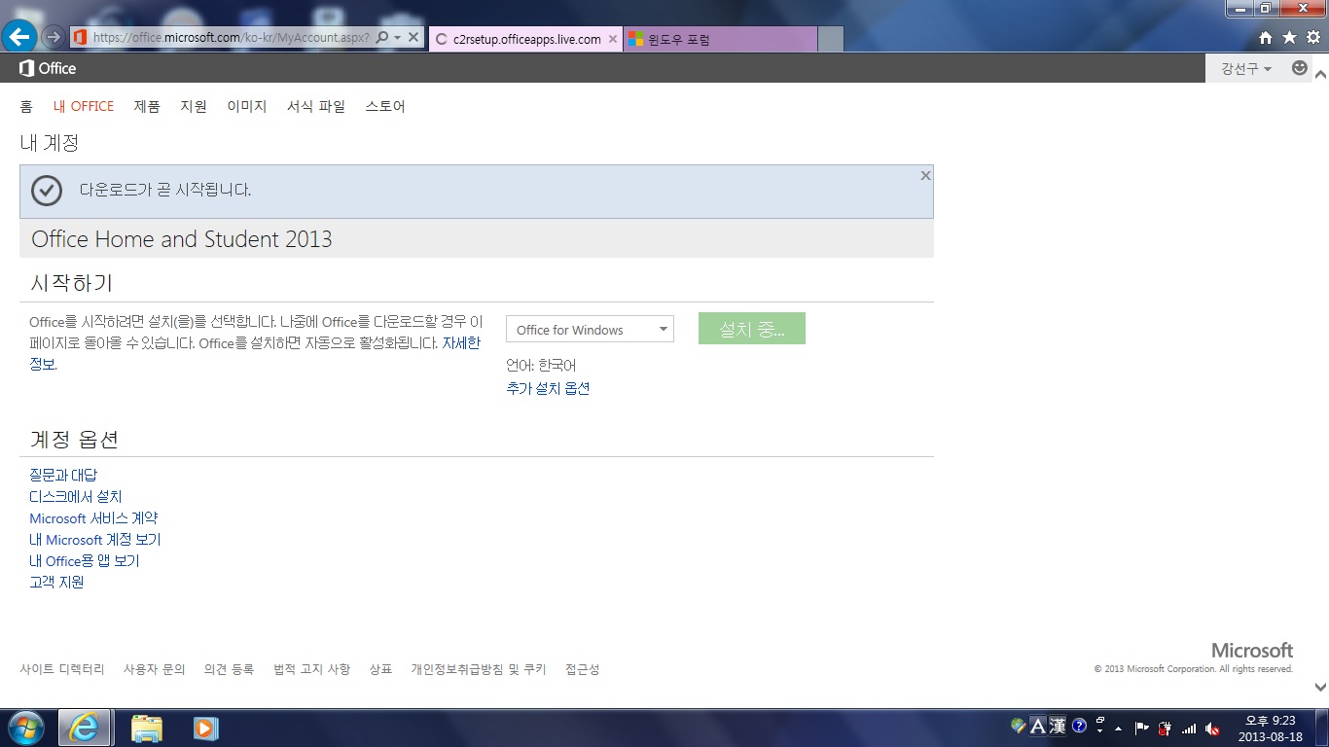Click the power plug battery tray icon
1329x747 pixels.
coord(1165,728)
